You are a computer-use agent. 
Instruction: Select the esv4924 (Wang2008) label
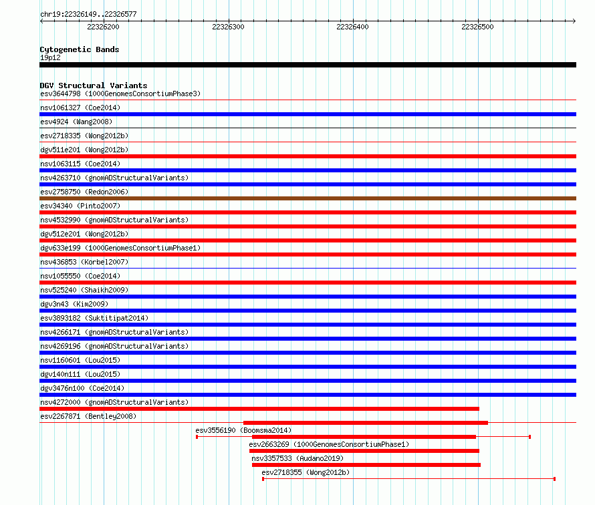(x=76, y=122)
